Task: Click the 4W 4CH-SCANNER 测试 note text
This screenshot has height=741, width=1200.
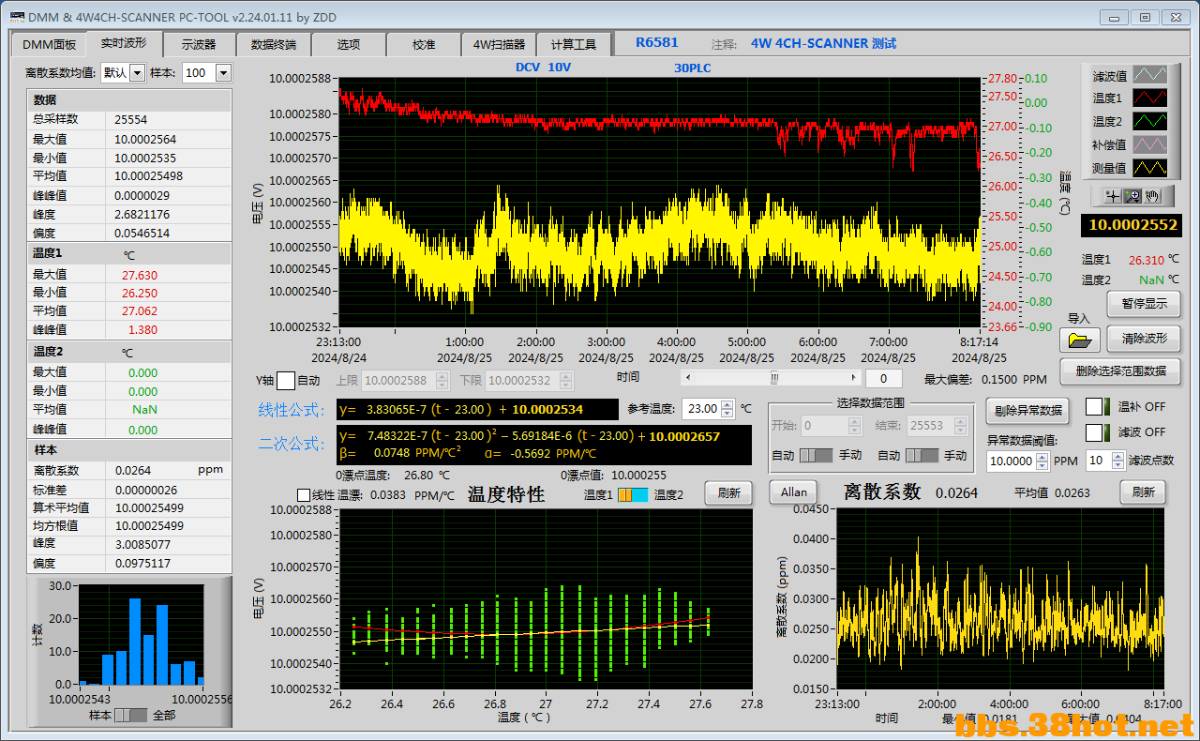Action: pyautogui.click(x=823, y=43)
